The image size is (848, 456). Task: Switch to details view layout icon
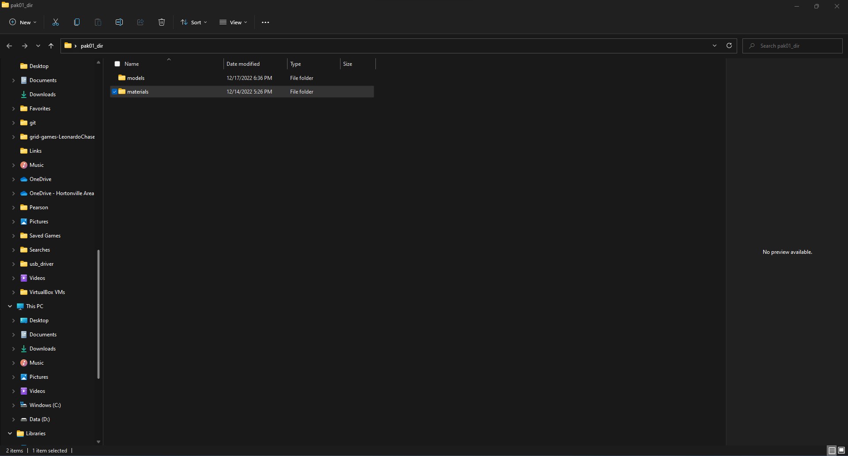click(x=832, y=450)
